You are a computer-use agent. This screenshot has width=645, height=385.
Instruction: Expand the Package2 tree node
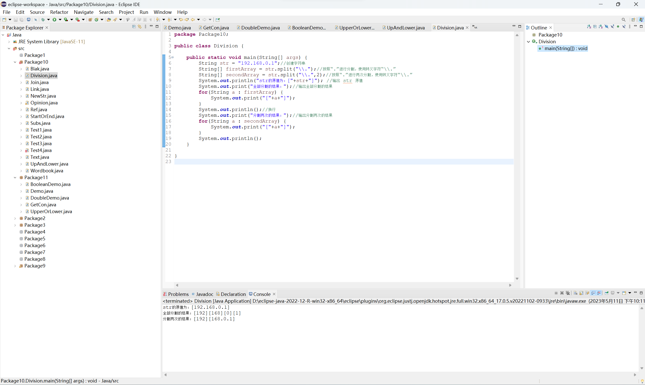[15, 218]
